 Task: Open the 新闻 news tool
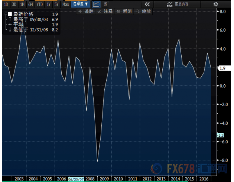(124, 12)
